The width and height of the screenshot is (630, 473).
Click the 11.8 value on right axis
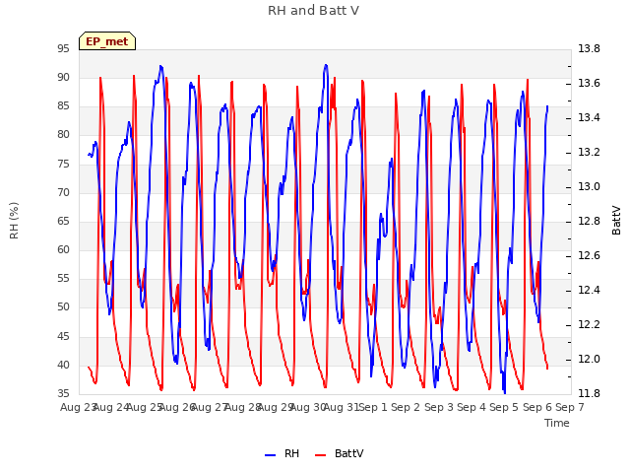589,394
